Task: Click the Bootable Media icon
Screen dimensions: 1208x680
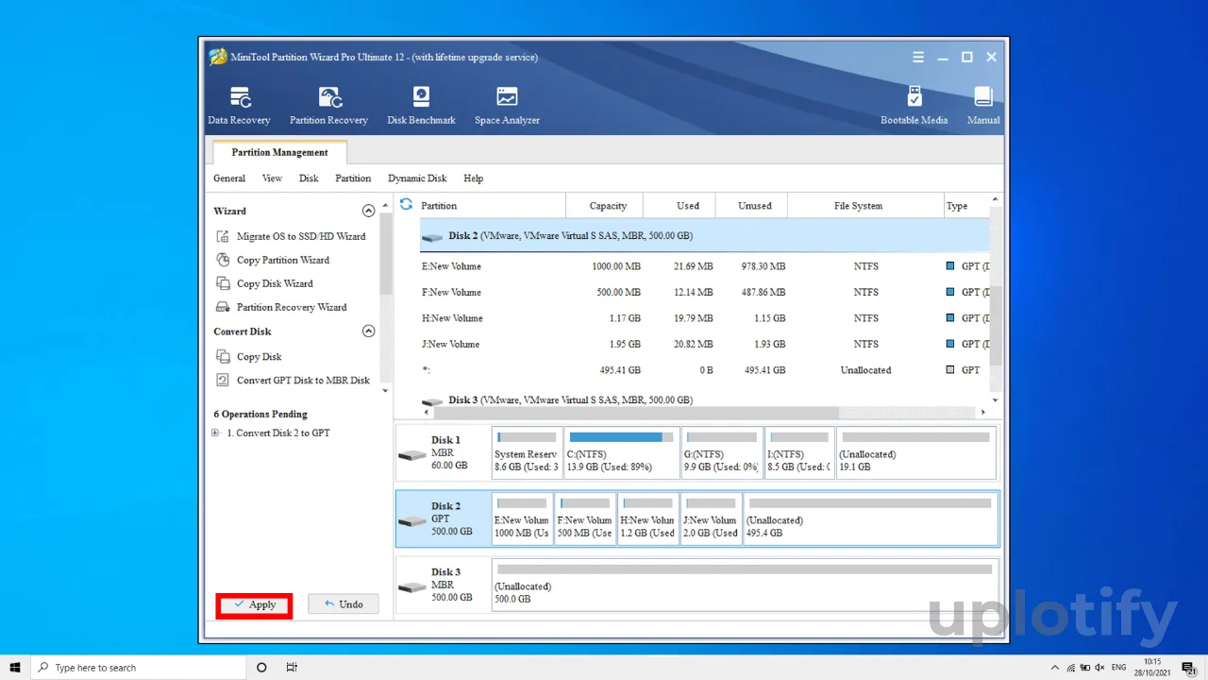Action: pos(914,105)
